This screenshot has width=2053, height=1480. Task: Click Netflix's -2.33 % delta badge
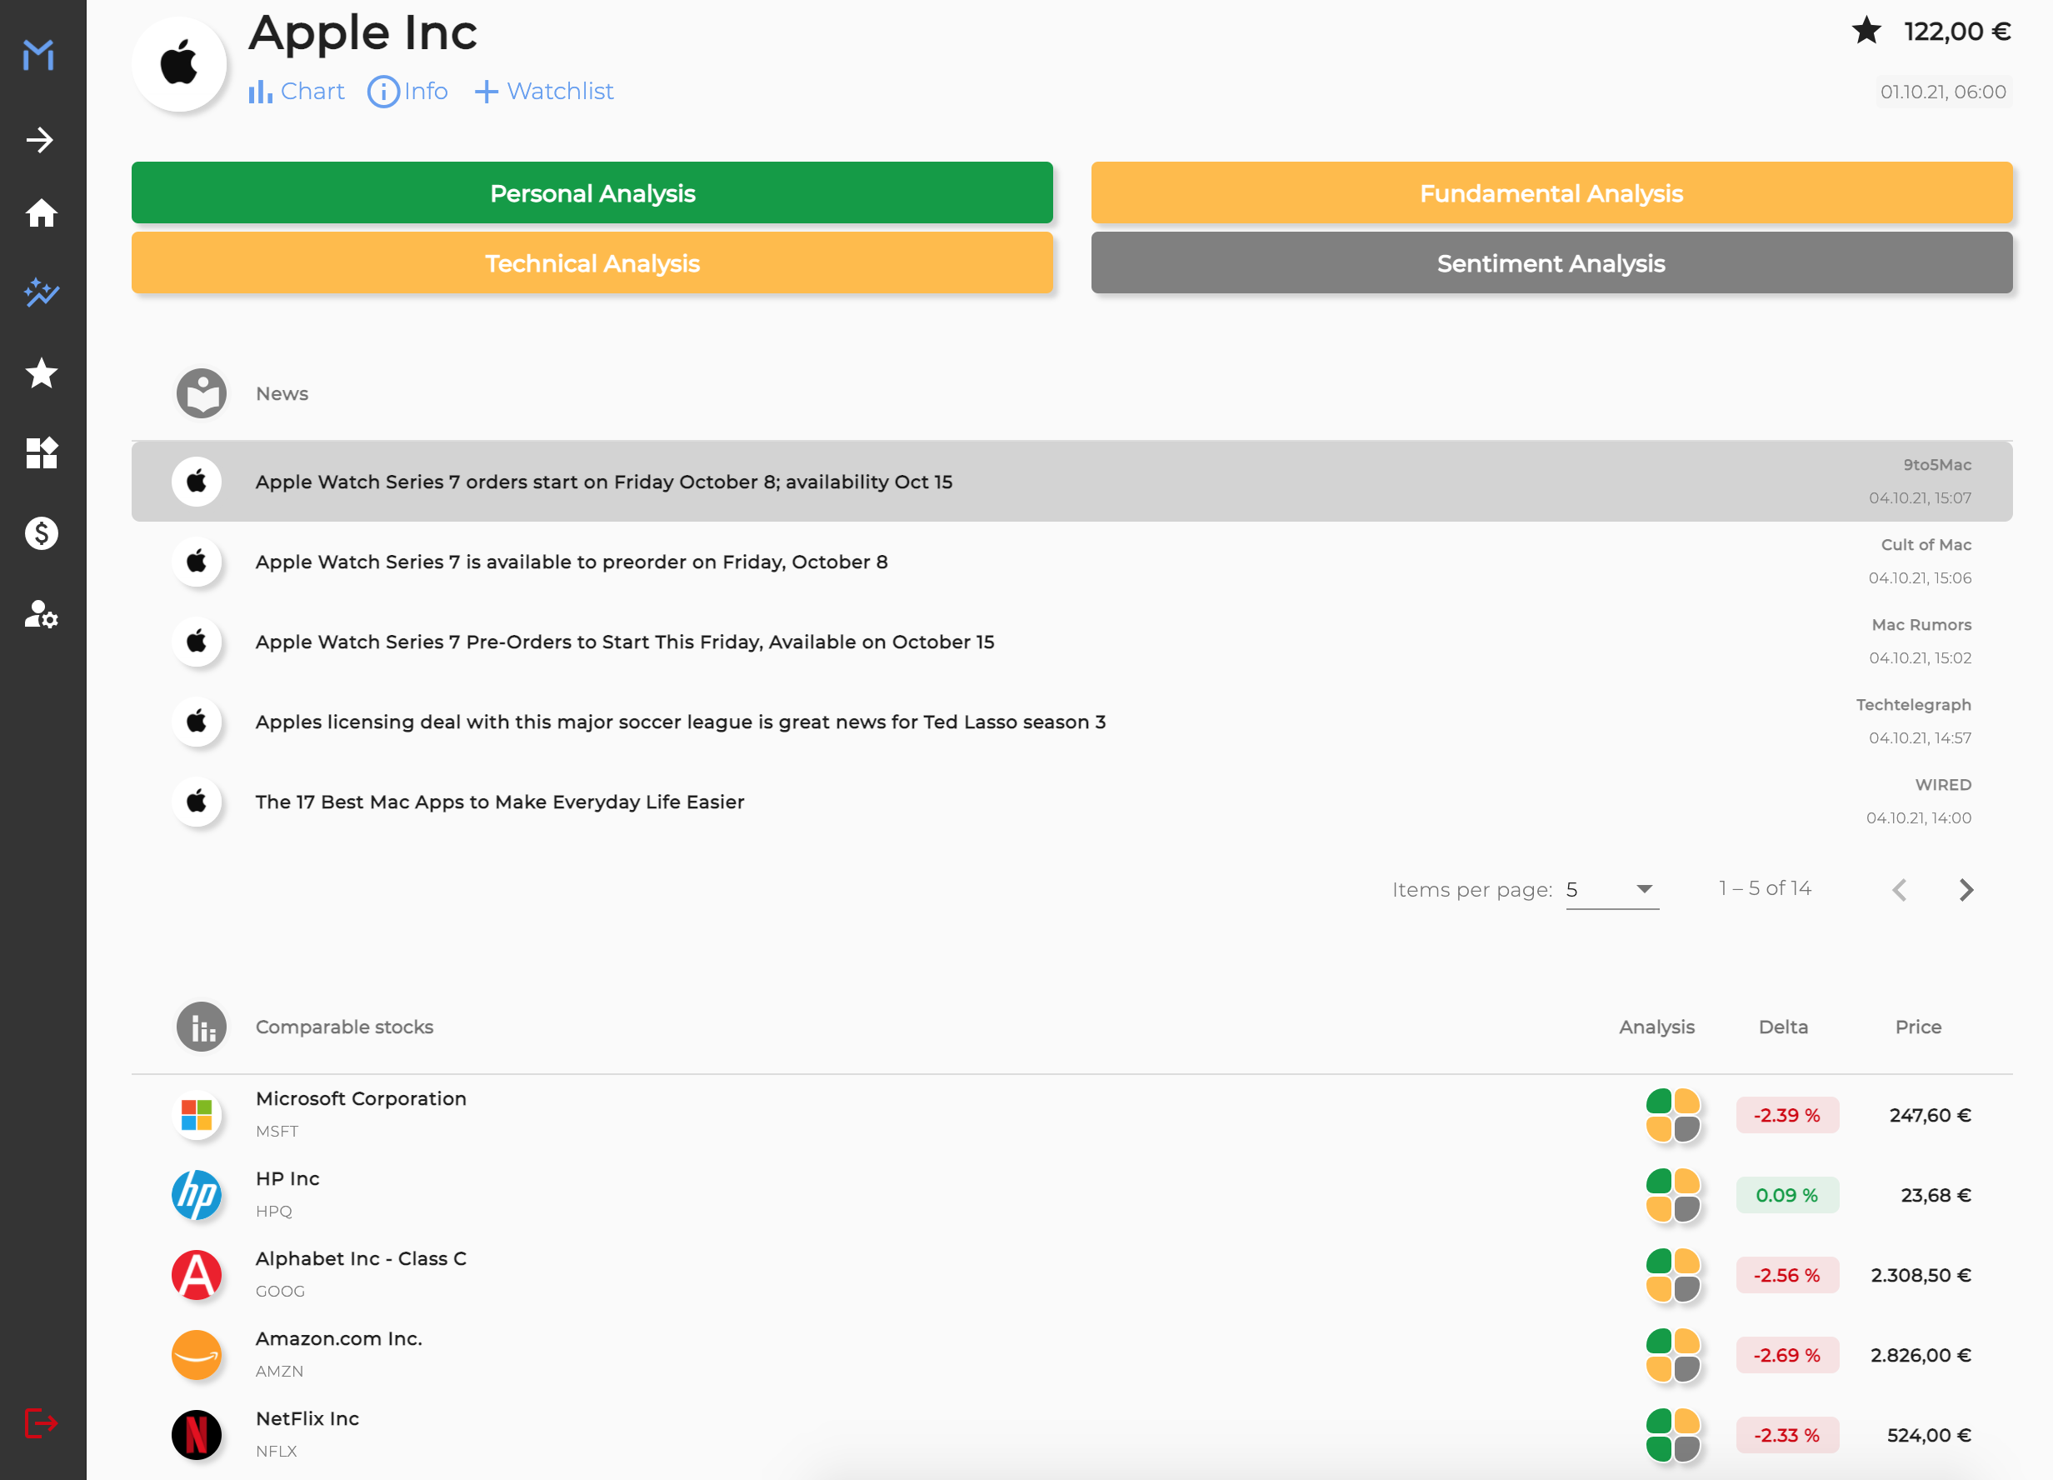1787,1435
